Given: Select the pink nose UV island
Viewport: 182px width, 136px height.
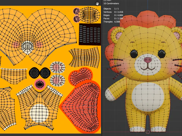Looking at the screenshot, I should pyautogui.click(x=40, y=84).
